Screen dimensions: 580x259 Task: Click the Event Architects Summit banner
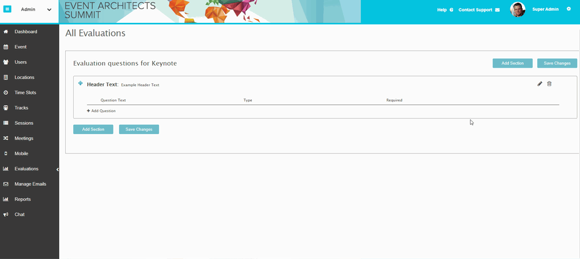click(210, 11)
